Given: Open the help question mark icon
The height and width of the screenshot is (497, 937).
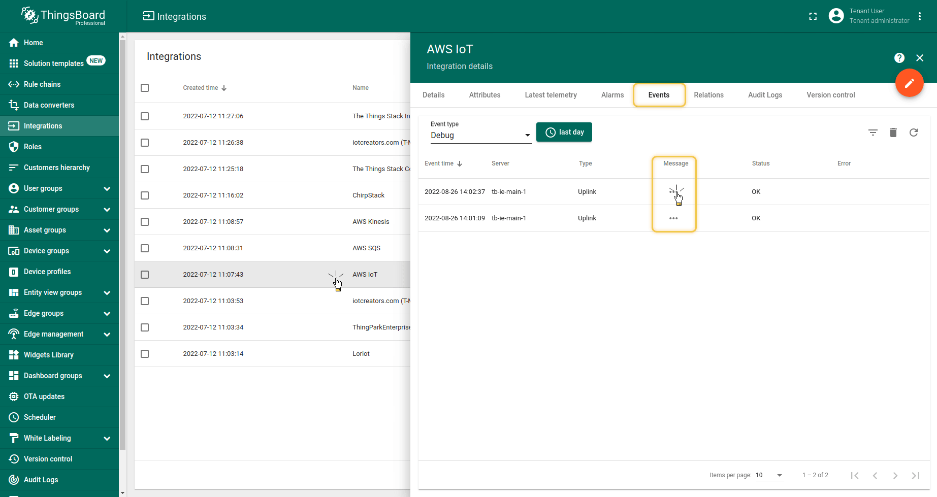Looking at the screenshot, I should coord(899,58).
